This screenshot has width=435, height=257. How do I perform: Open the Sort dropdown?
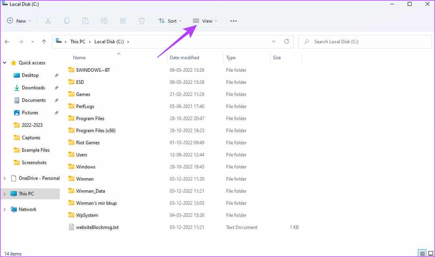(x=170, y=21)
